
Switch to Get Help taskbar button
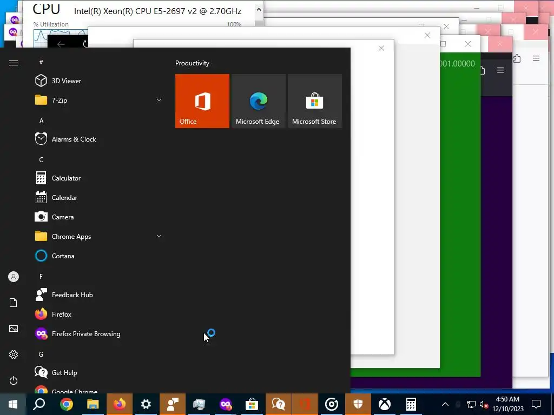(279, 404)
